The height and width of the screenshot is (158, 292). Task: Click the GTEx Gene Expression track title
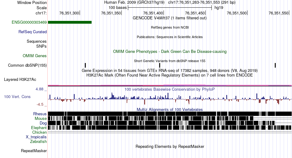(170, 71)
